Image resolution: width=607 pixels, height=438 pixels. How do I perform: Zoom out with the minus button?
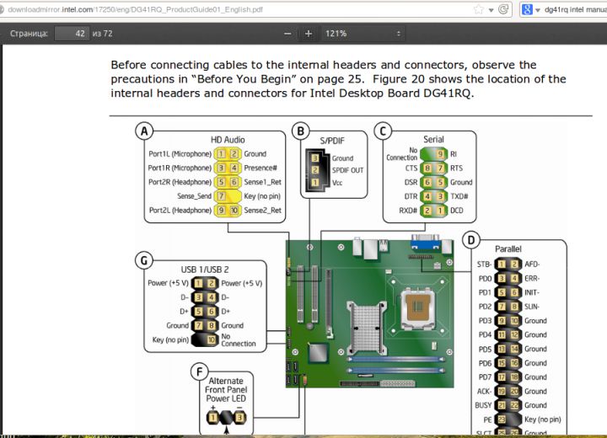(287, 34)
